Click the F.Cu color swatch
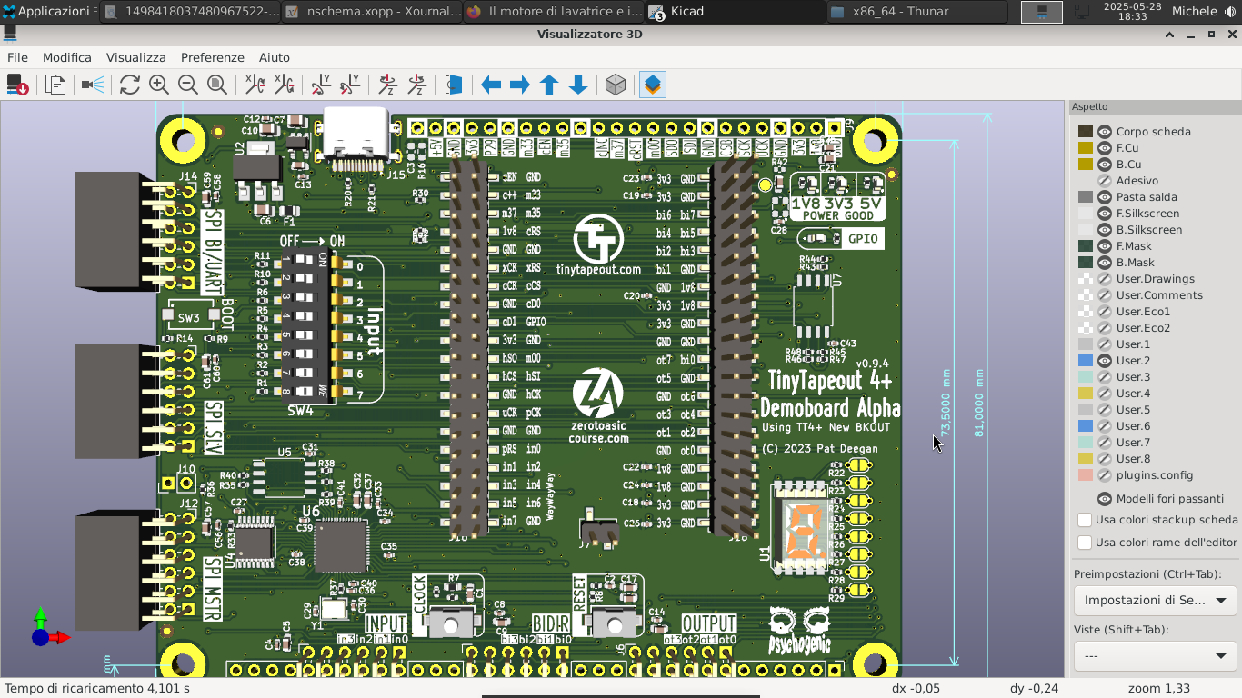Viewport: 1242px width, 698px height. point(1086,148)
